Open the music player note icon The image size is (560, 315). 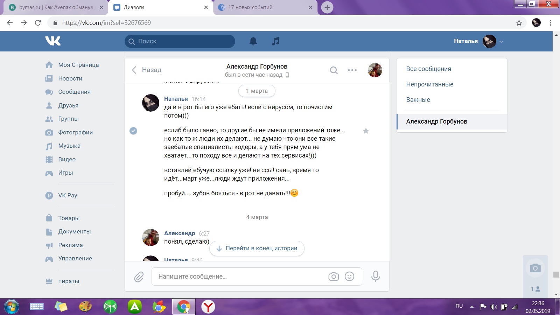276,41
